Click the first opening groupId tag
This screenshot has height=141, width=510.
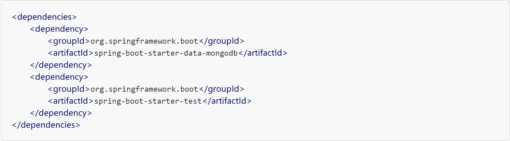[69, 41]
